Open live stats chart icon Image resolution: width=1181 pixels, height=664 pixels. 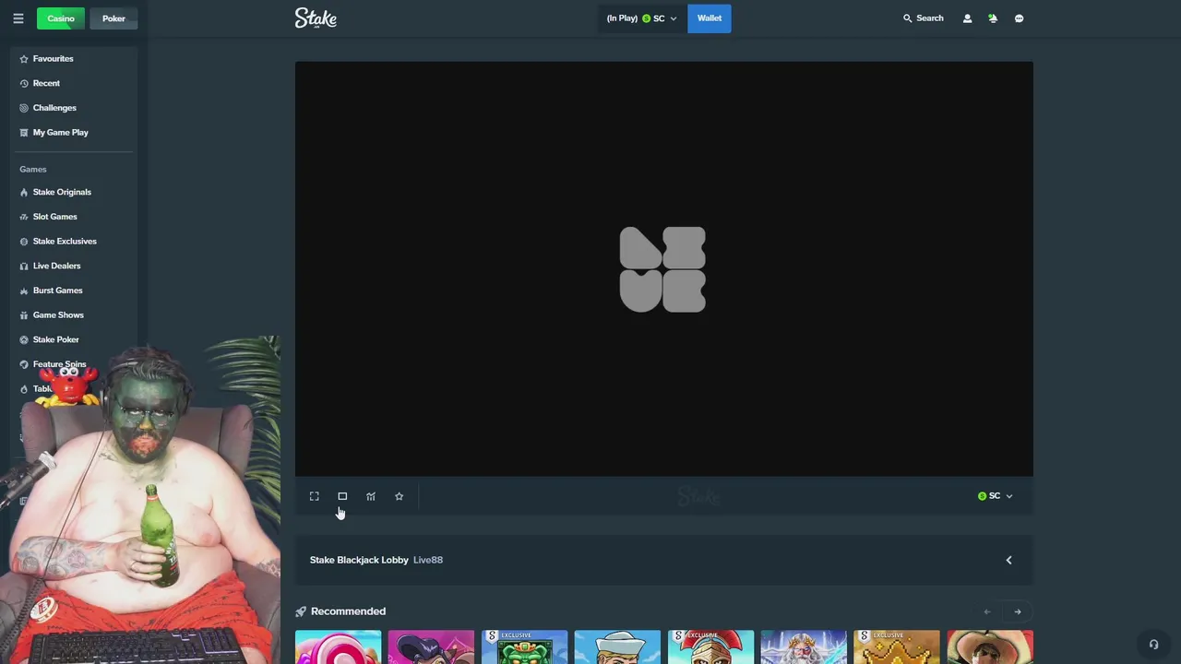371,496
